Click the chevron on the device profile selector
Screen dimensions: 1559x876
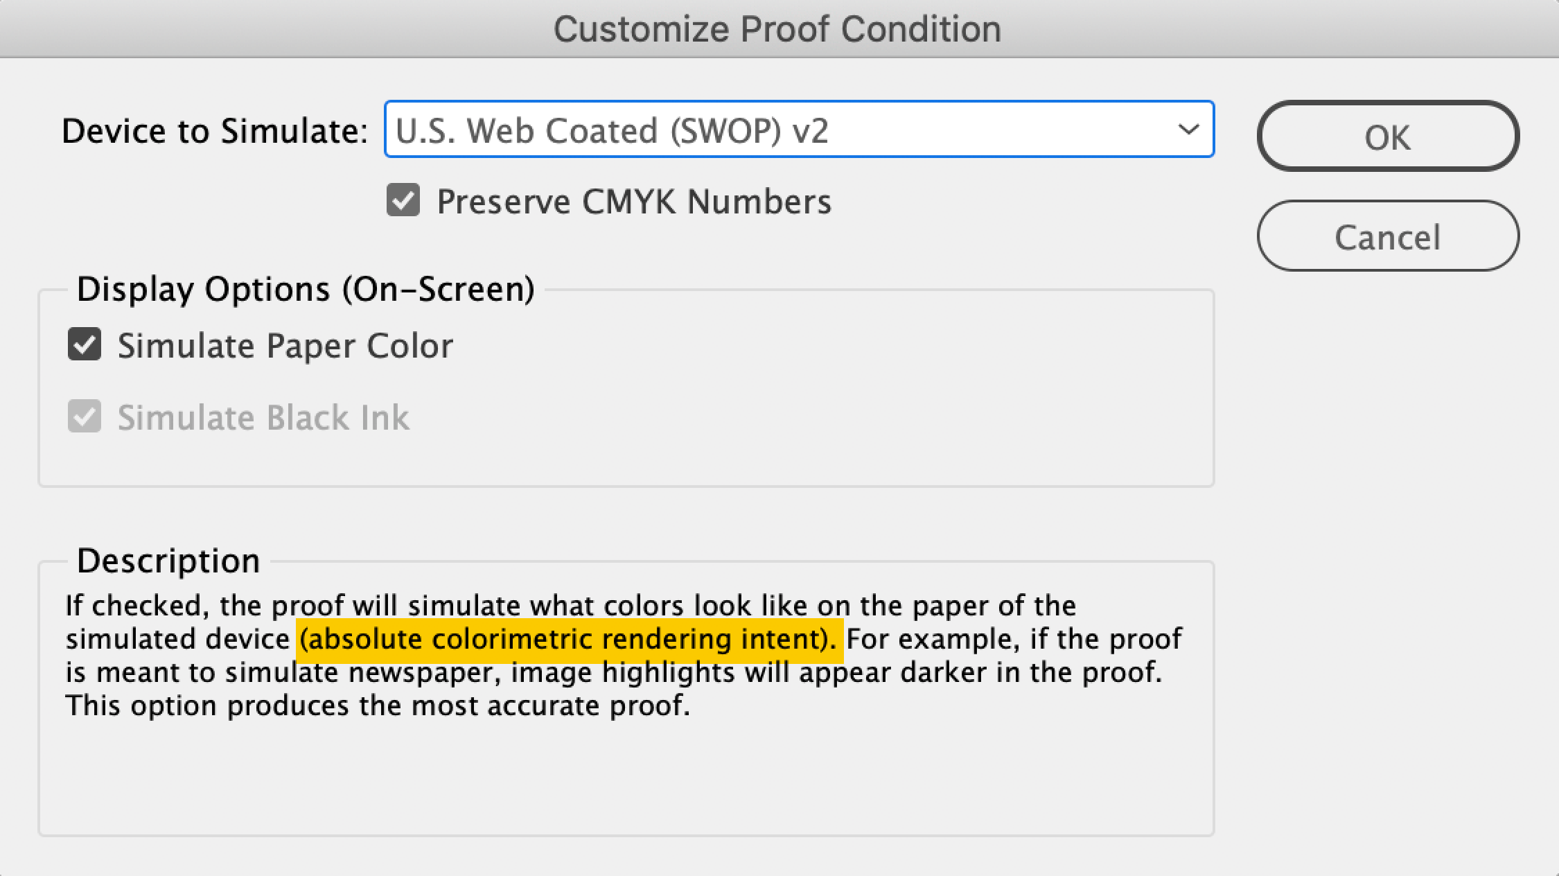pos(1186,130)
